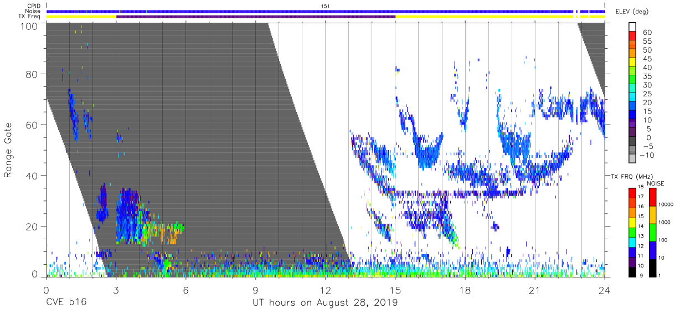
Task: Click the UT hours axis tick "21"
Action: pyautogui.click(x=535, y=290)
